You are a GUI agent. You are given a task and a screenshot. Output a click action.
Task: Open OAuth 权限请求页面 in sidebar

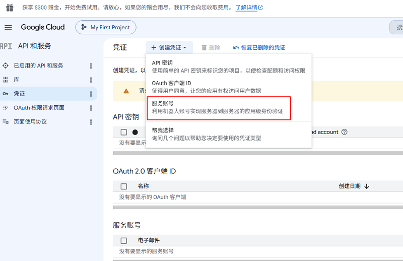point(39,108)
